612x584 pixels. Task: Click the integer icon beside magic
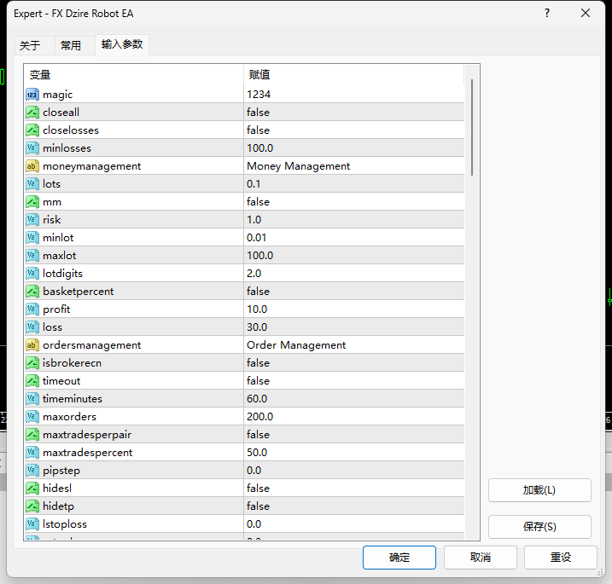coord(32,95)
